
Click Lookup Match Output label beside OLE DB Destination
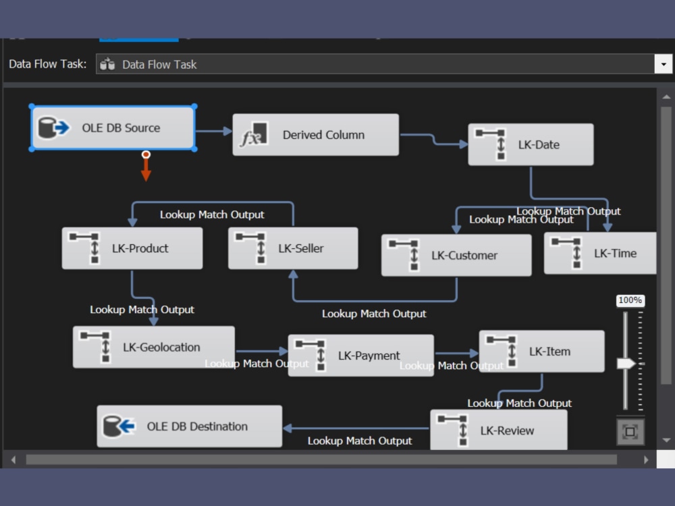click(x=360, y=441)
